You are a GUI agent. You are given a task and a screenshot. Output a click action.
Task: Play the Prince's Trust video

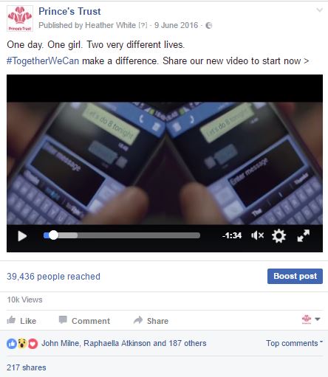point(22,236)
